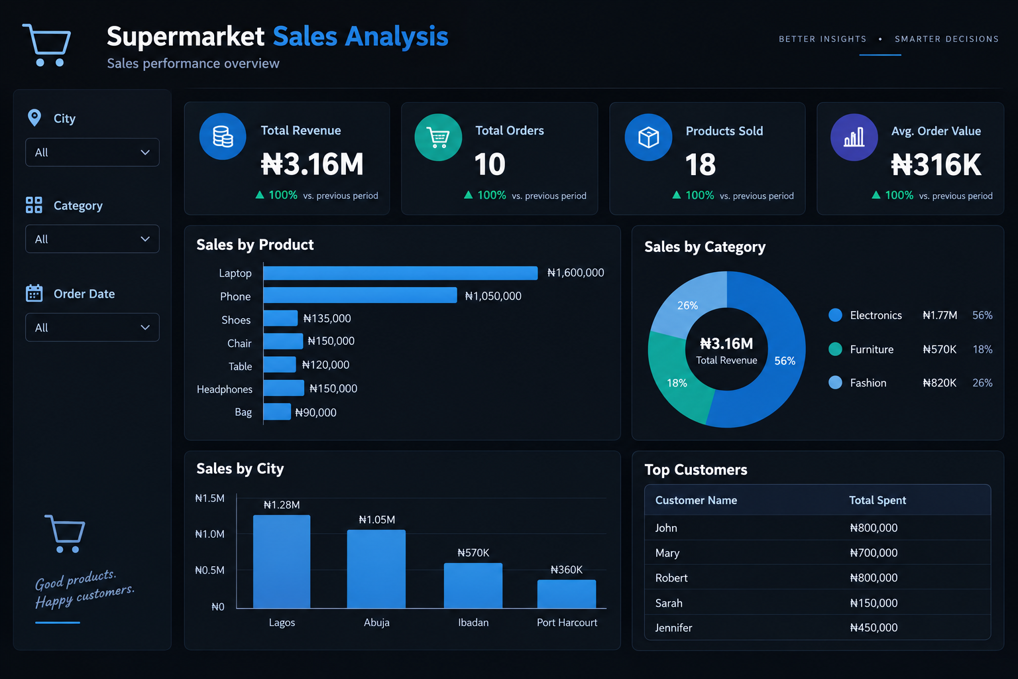The image size is (1018, 679).
Task: Click the Order Date calendar icon
Action: (x=34, y=293)
